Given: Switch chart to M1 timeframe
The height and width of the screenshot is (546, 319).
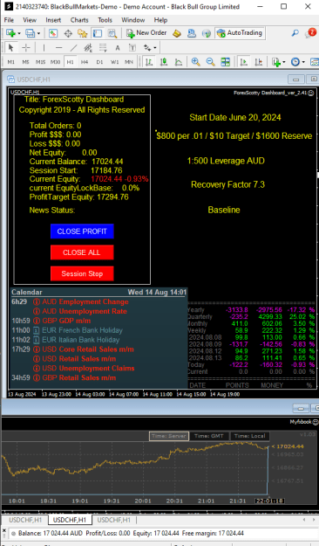Looking at the screenshot, I should point(11,62).
